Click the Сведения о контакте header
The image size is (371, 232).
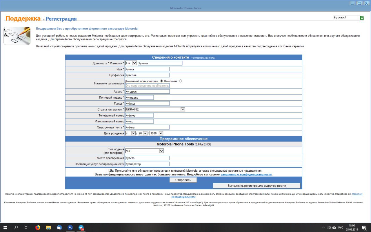170,57
